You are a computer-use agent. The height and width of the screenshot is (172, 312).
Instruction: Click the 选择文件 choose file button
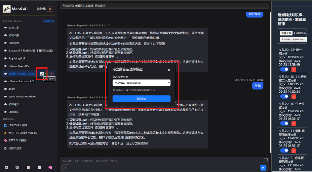point(286,33)
